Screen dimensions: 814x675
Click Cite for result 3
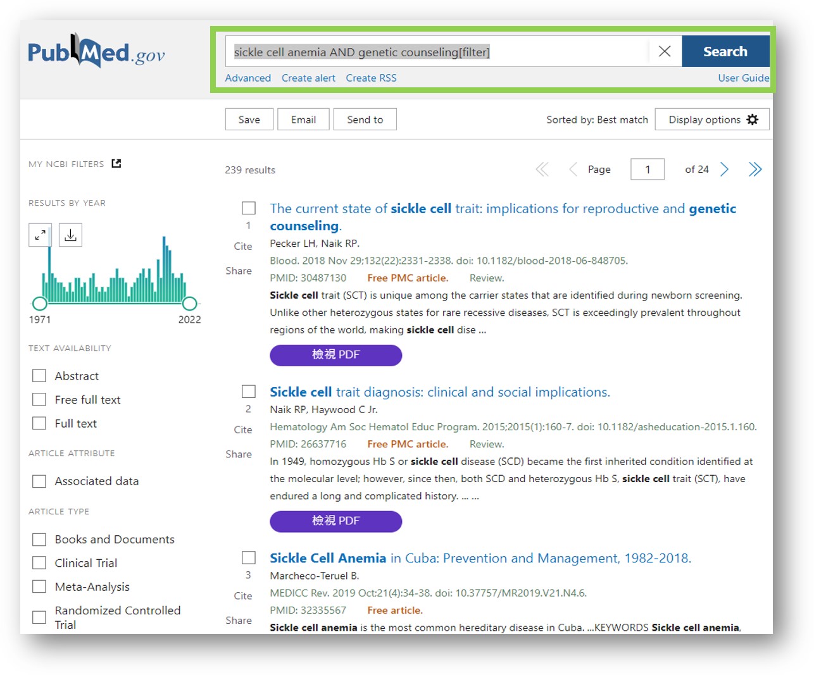[243, 596]
